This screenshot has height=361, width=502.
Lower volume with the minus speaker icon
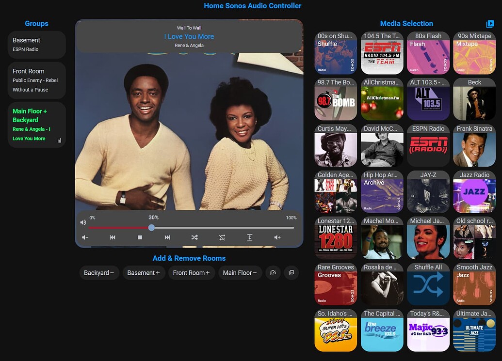pos(85,237)
